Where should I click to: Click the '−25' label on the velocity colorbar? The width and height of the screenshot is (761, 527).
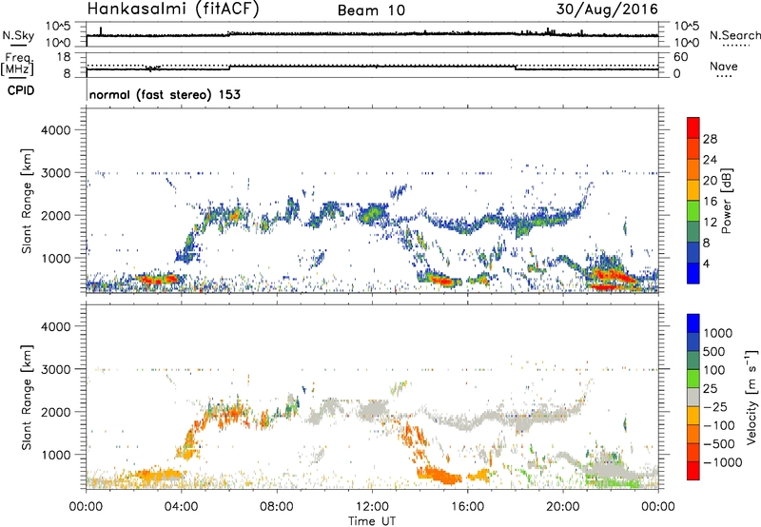(x=715, y=406)
